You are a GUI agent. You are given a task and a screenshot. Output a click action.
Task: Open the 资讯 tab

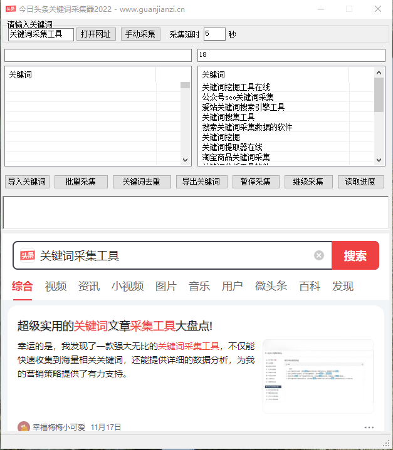pyautogui.click(x=89, y=286)
